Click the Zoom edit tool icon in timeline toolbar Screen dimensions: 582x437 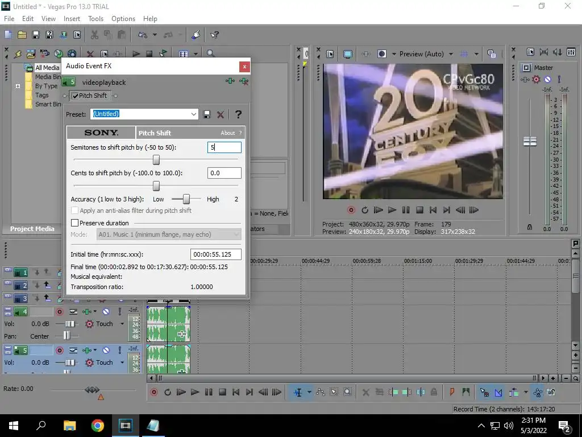click(347, 393)
